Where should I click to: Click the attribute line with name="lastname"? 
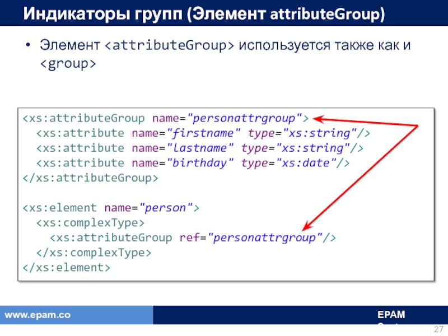point(200,148)
